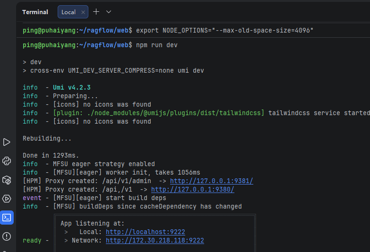
Task: Click the Terminal panel title
Action: [x=35, y=12]
